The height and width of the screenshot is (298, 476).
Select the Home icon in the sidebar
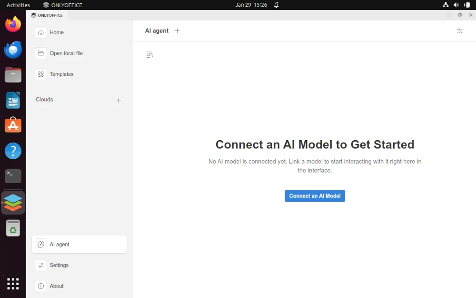(40, 32)
